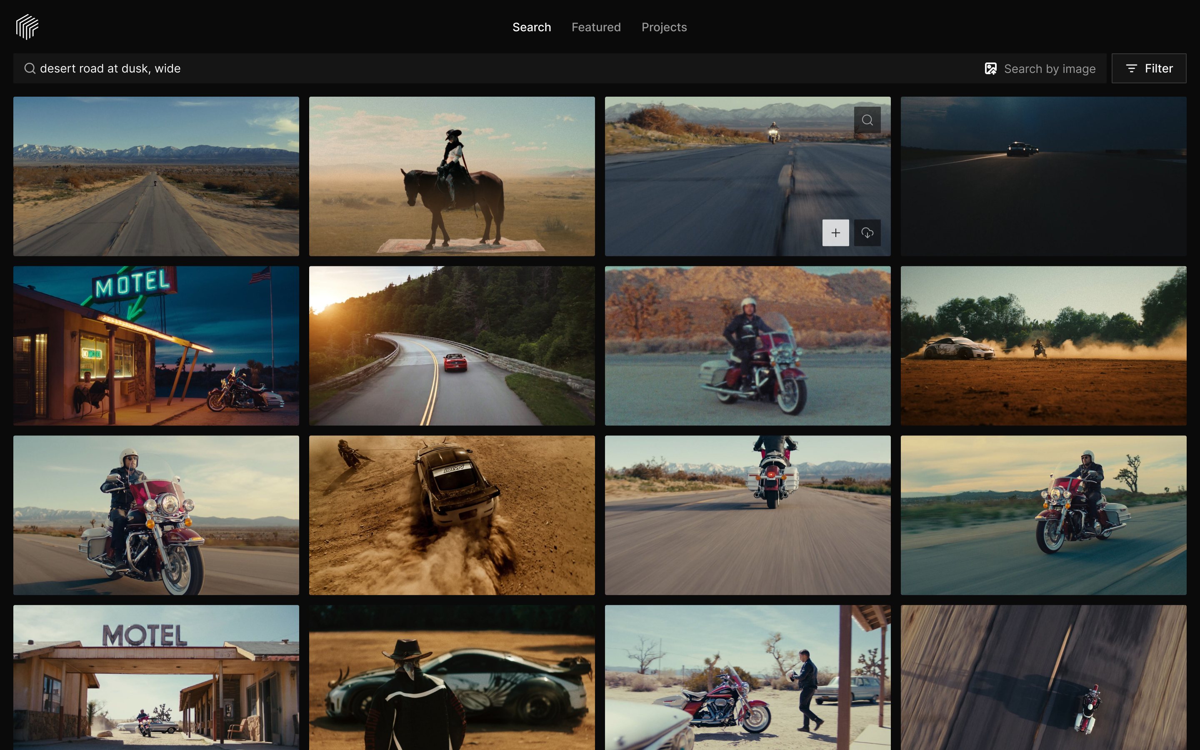Screen dimensions: 1200x750
Task: Open the cowboy hat figure facing sports car thumbnail
Action: [452, 677]
